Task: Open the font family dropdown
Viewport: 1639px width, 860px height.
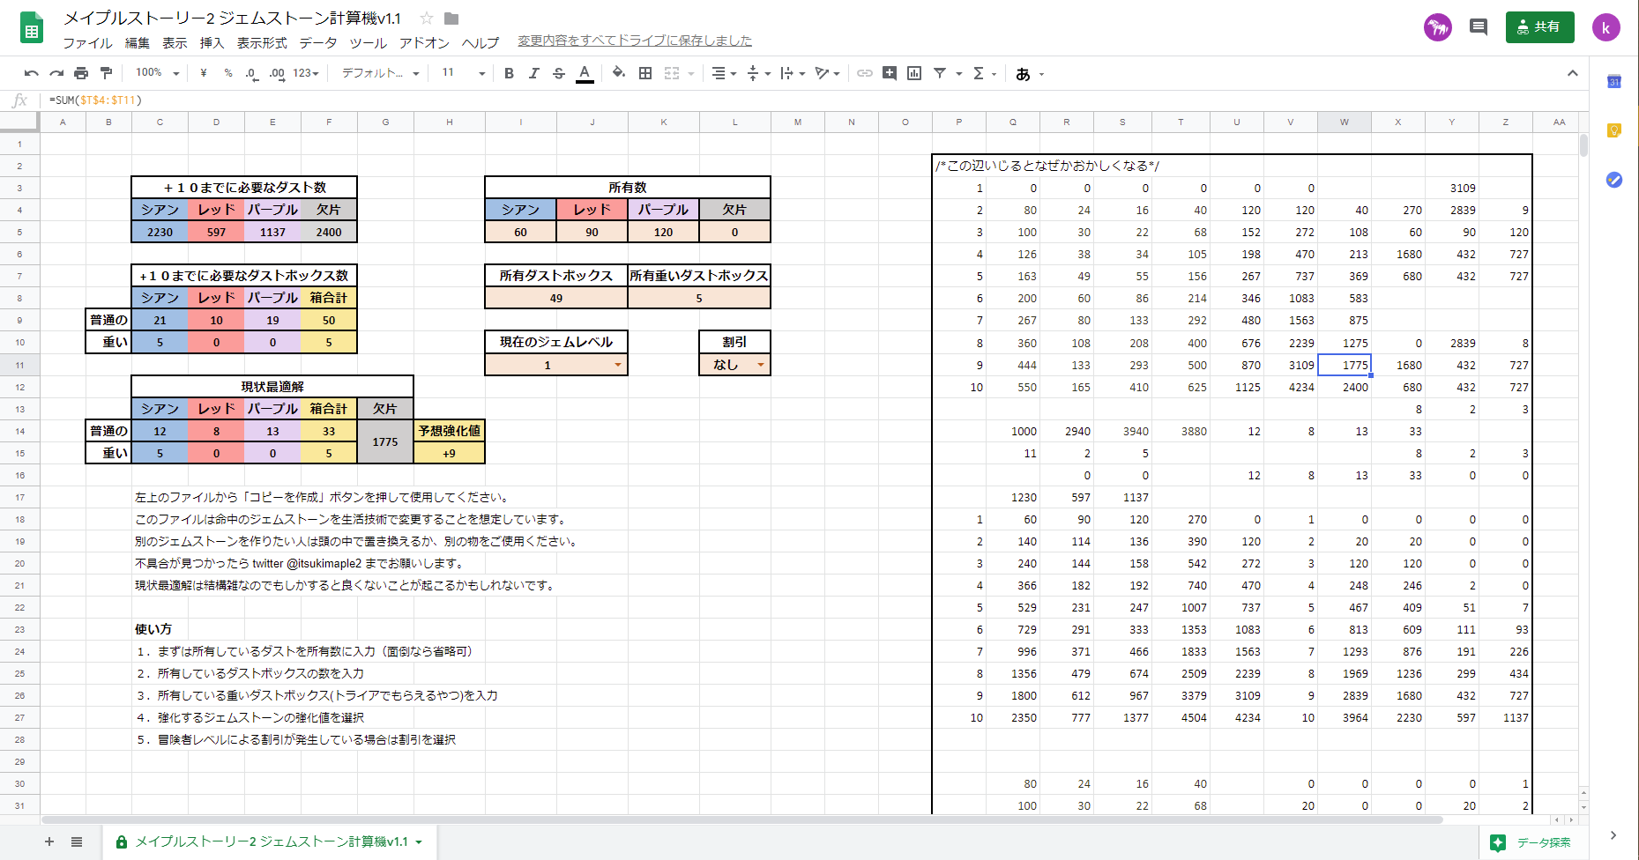Action: point(380,73)
